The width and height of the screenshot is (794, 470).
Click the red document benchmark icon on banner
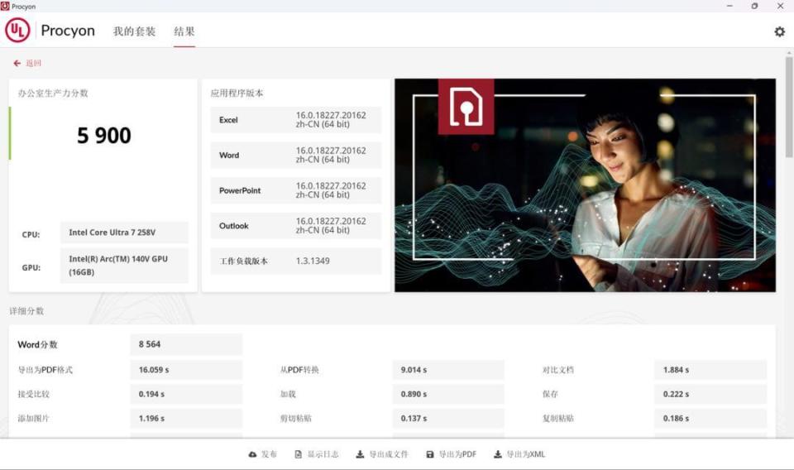[x=466, y=107]
